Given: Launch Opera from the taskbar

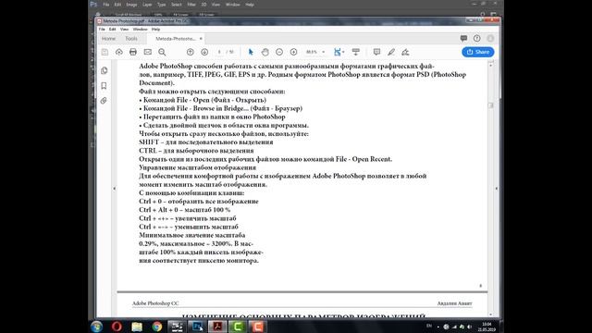Looking at the screenshot, I should click(x=117, y=327).
